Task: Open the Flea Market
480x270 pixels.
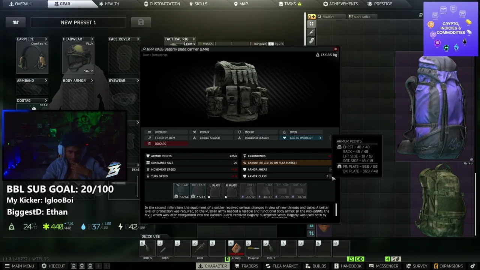Action: (x=282, y=266)
